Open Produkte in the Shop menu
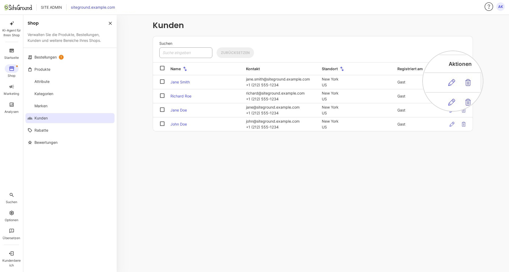Viewport: 509px width, 272px height. [x=70, y=69]
